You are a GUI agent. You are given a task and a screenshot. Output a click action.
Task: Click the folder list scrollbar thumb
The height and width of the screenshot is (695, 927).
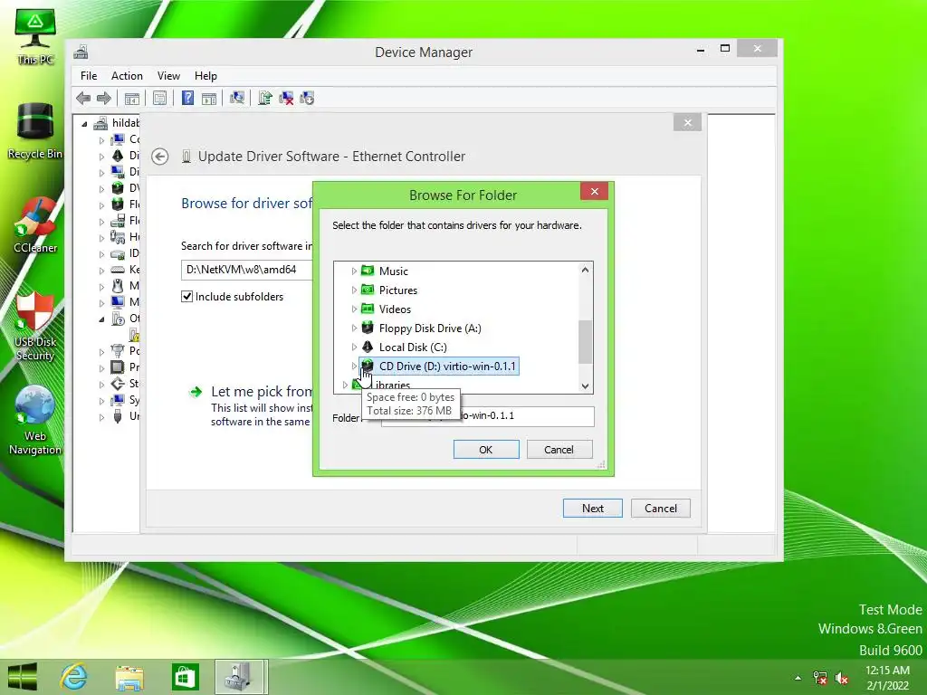(586, 342)
